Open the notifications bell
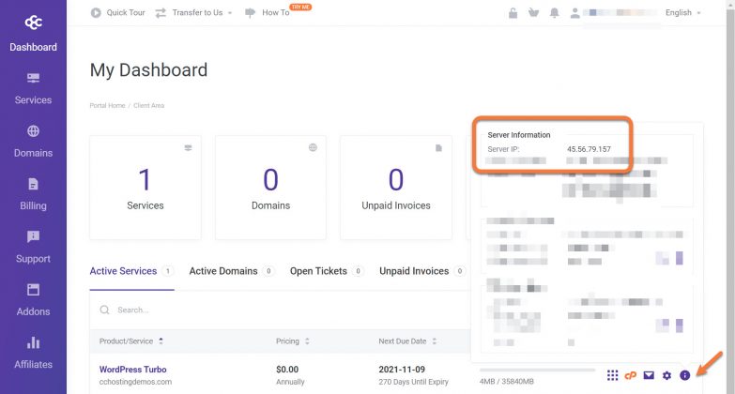The image size is (735, 394). pyautogui.click(x=555, y=13)
